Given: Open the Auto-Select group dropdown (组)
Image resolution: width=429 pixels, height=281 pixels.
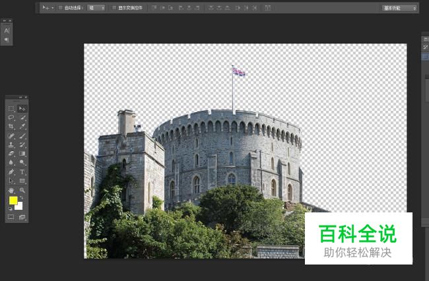Looking at the screenshot, I should click(96, 8).
